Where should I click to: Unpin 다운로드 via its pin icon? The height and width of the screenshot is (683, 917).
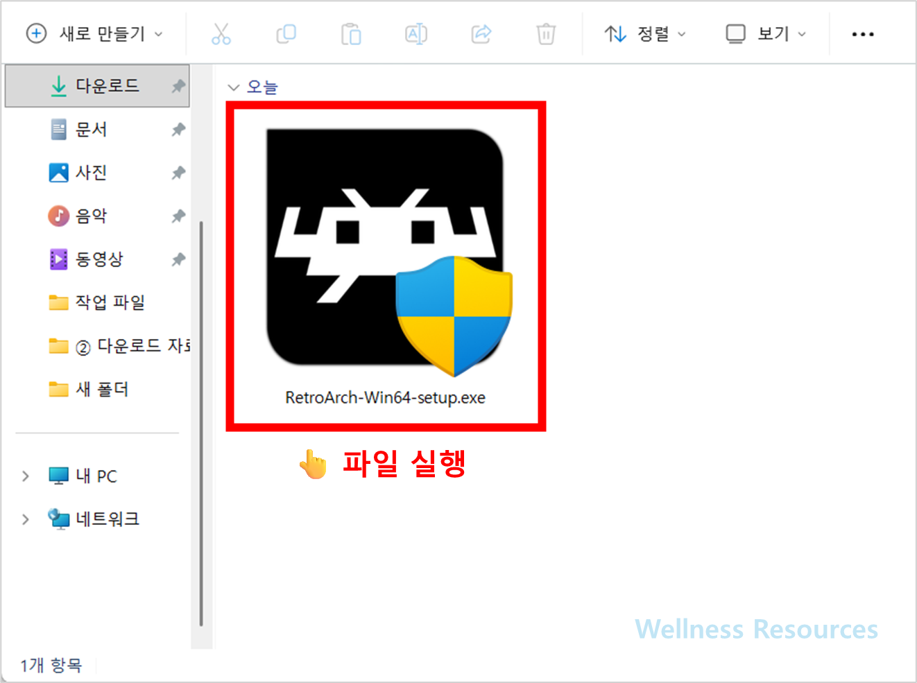coord(178,86)
